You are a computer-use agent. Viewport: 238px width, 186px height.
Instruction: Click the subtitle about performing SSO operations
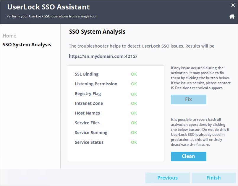pyautogui.click(x=51, y=16)
